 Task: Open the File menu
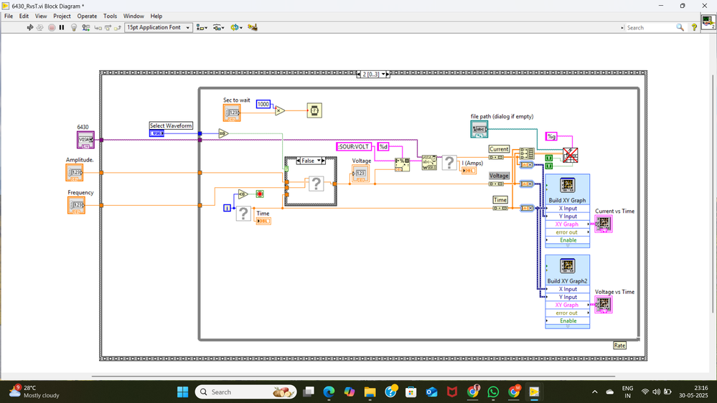9,16
